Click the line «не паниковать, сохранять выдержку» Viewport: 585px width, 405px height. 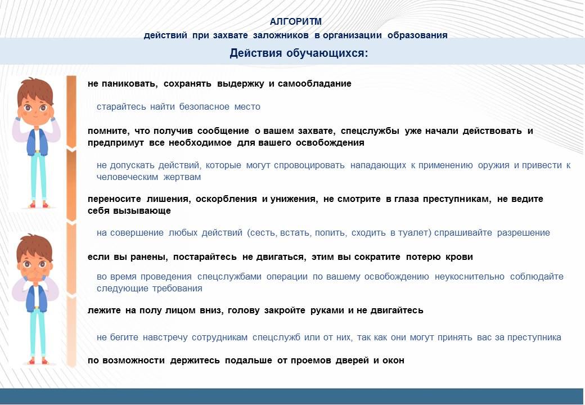coord(219,84)
